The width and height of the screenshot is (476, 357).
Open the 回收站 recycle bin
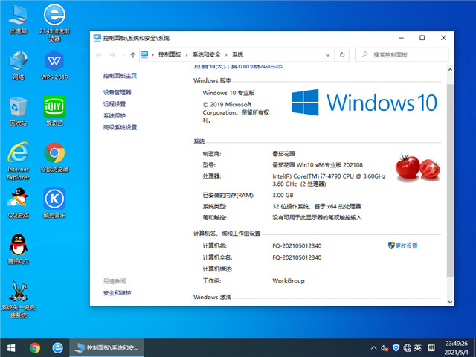(18, 112)
